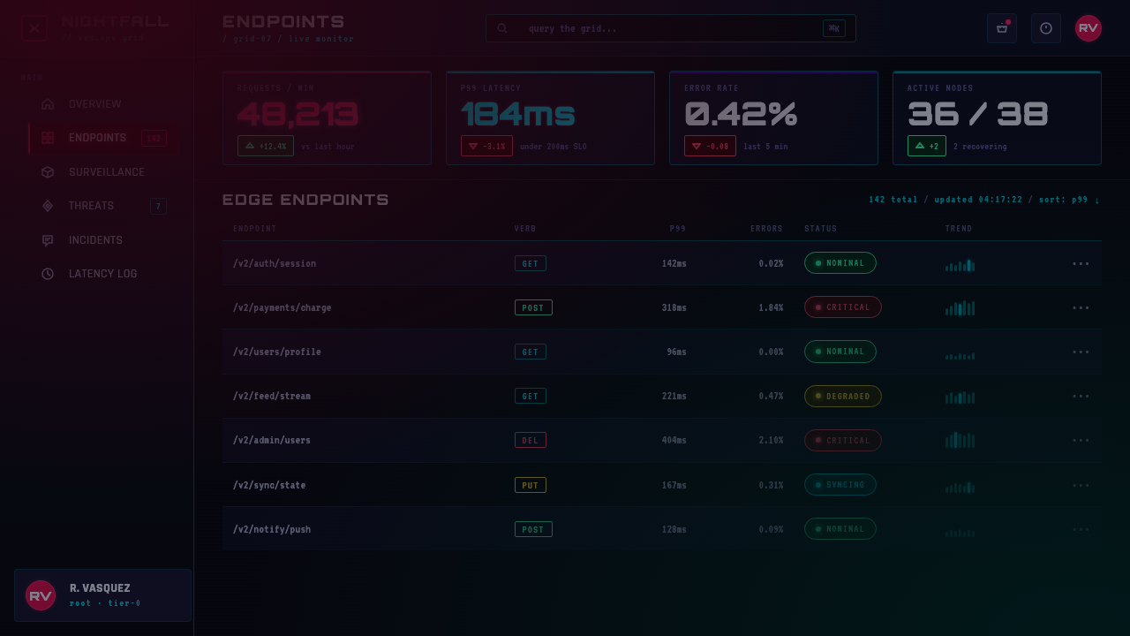This screenshot has width=1130, height=636.
Task: Sort by Status column header
Action: pyautogui.click(x=820, y=229)
